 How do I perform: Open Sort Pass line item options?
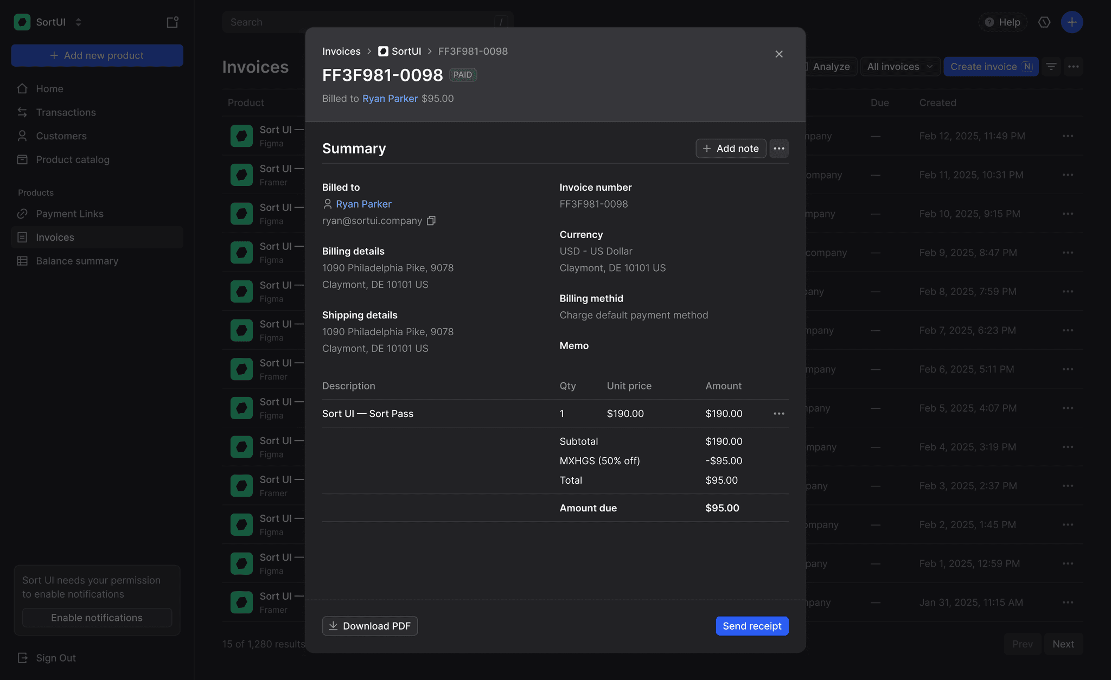(779, 414)
